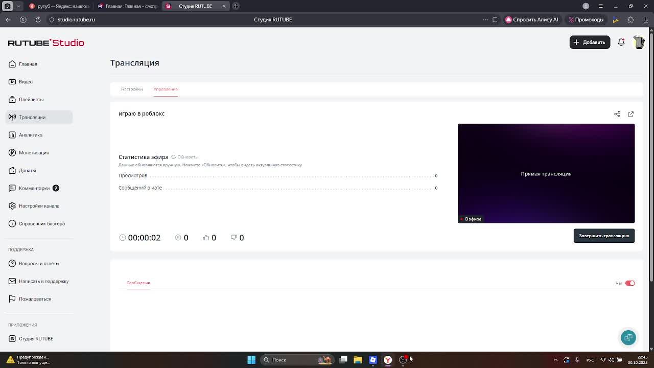Open the support chat floating button
The height and width of the screenshot is (368, 654).
coord(628,337)
